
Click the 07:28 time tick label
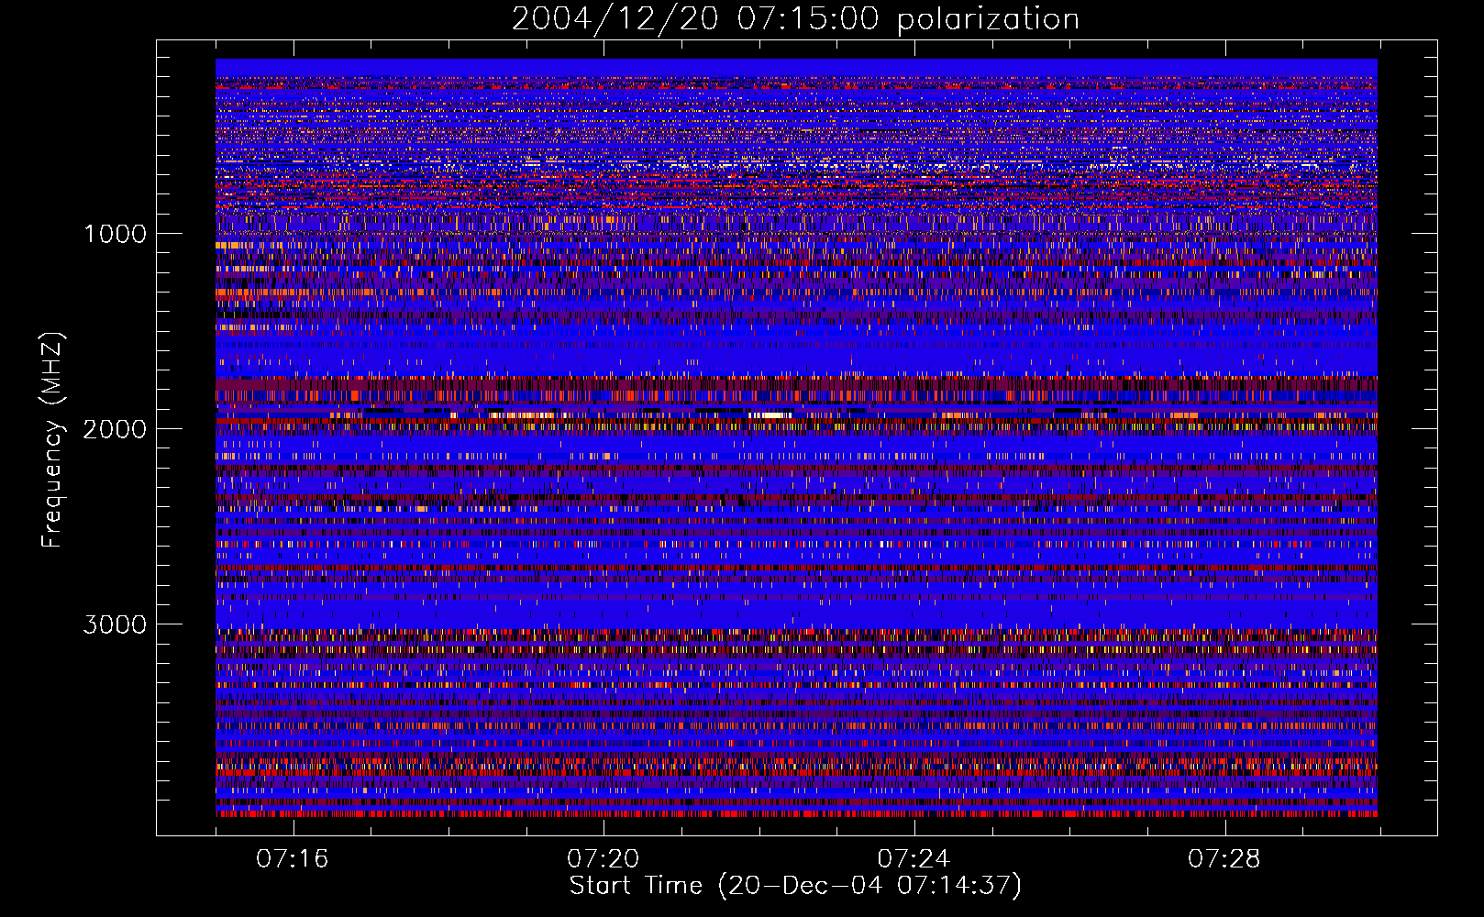click(1224, 859)
